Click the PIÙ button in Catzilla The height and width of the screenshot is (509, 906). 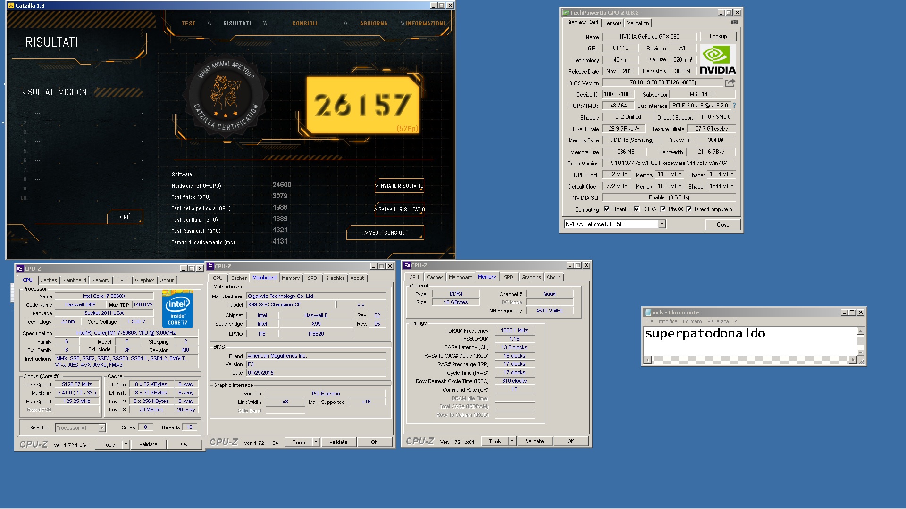tap(125, 217)
